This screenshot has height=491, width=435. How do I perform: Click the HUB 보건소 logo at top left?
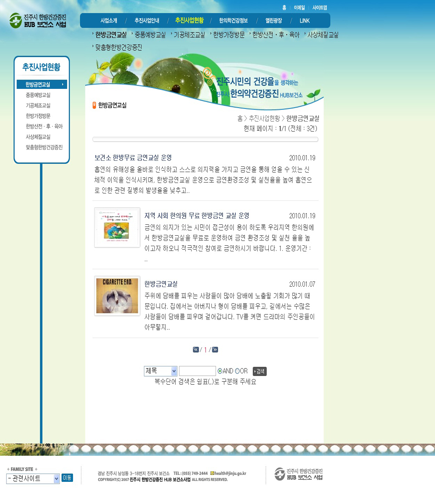pyautogui.click(x=38, y=20)
